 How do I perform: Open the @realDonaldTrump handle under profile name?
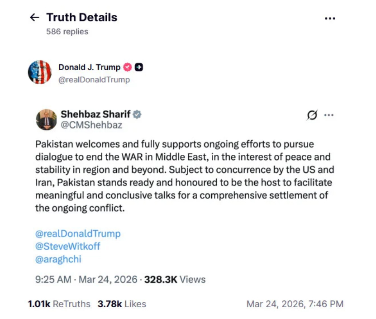(94, 80)
